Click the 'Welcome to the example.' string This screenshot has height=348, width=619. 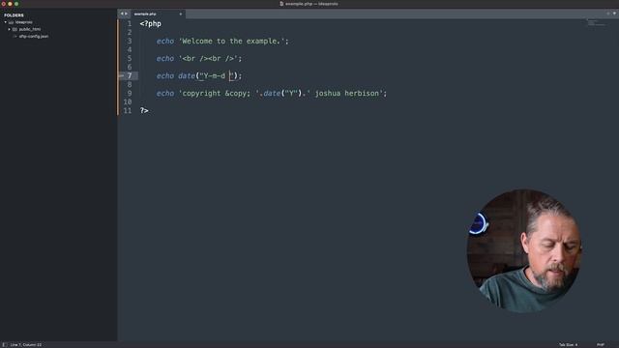coord(231,41)
